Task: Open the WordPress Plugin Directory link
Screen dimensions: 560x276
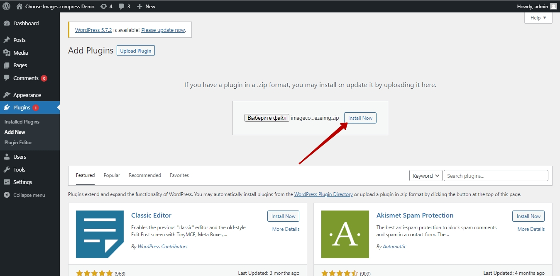Action: [323, 194]
